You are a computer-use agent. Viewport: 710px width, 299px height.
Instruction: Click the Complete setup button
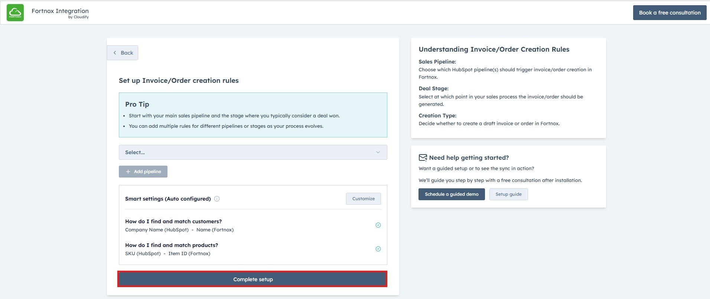[253, 279]
